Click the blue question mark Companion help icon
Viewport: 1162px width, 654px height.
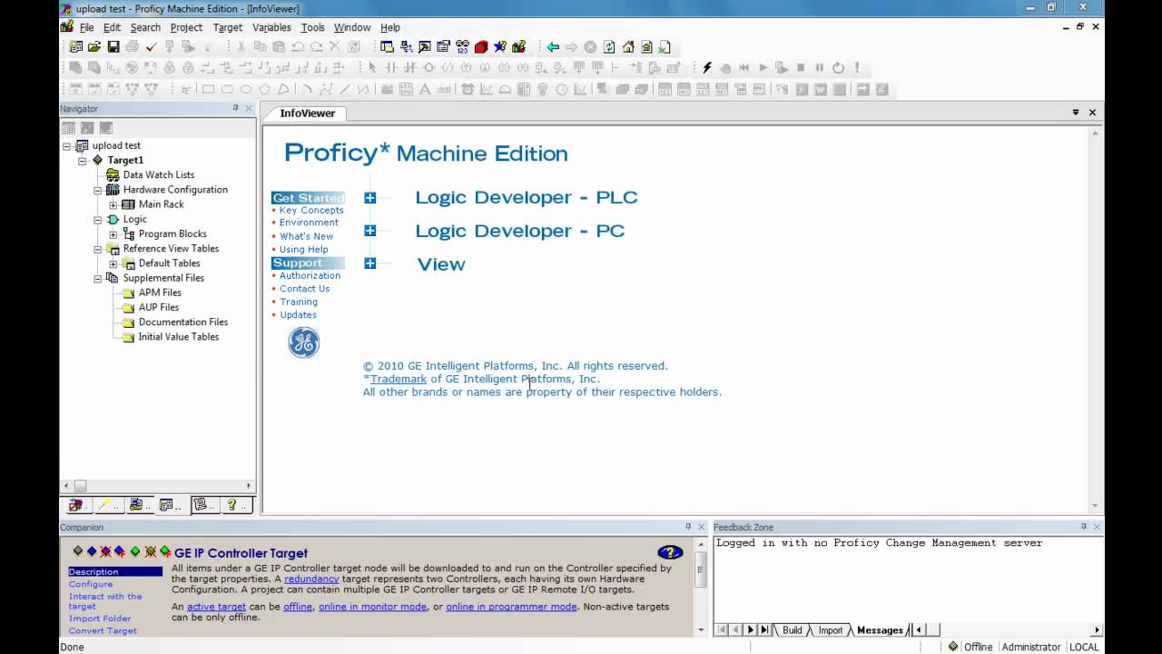pyautogui.click(x=670, y=552)
